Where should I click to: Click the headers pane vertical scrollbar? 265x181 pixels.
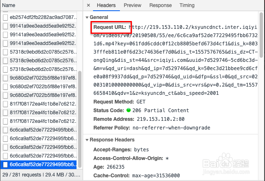[x=261, y=35]
